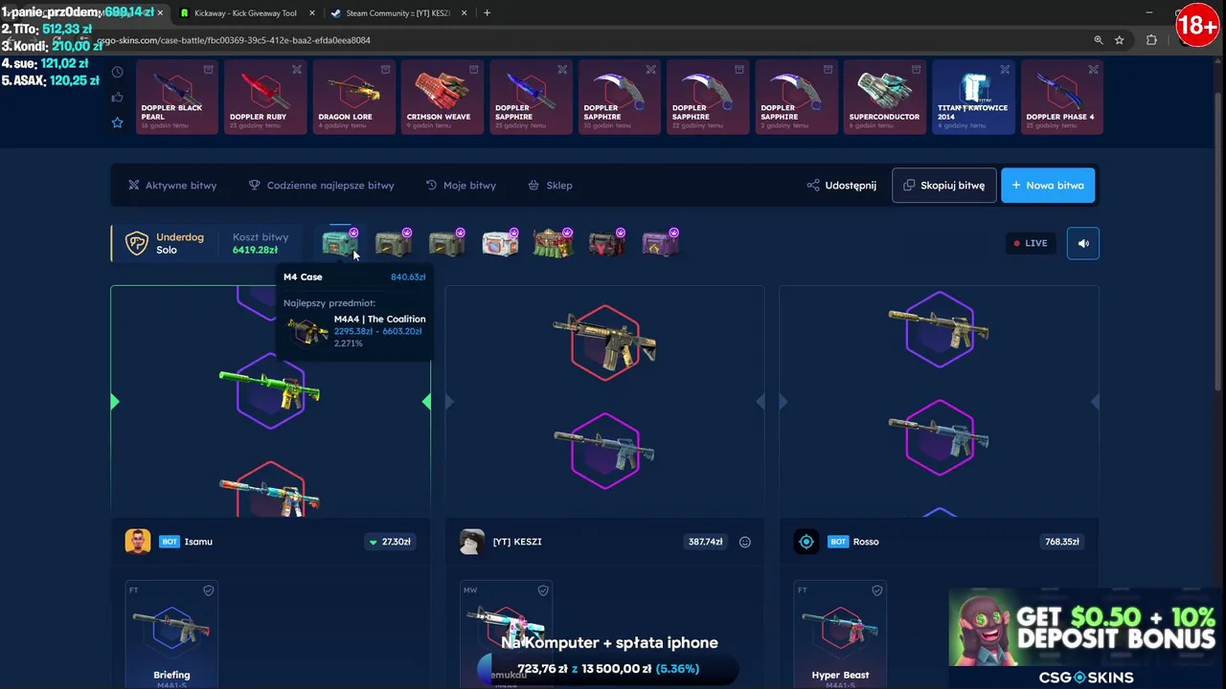Screen dimensions: 1226x689
Task: Select the red-green festive case icon
Action: [x=553, y=243]
